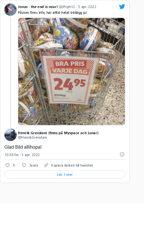The width and height of the screenshot is (160, 226).
Task: Open the 5 apr. 2022 date on Jonas's tweet
Action: [x=87, y=7]
